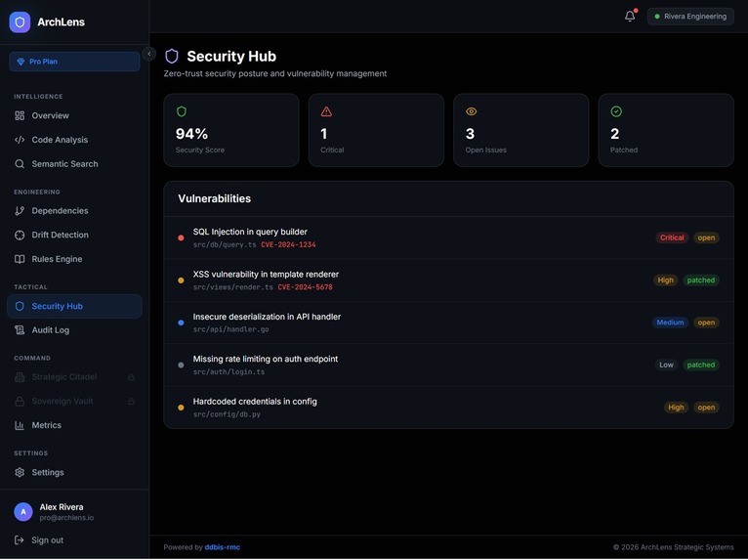Click the Metrics bar chart icon
The width and height of the screenshot is (748, 560).
[20, 425]
